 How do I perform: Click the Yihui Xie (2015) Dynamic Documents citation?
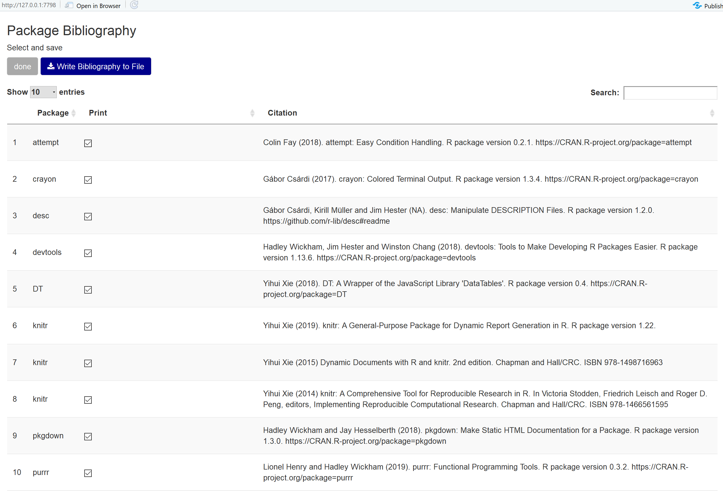point(463,363)
